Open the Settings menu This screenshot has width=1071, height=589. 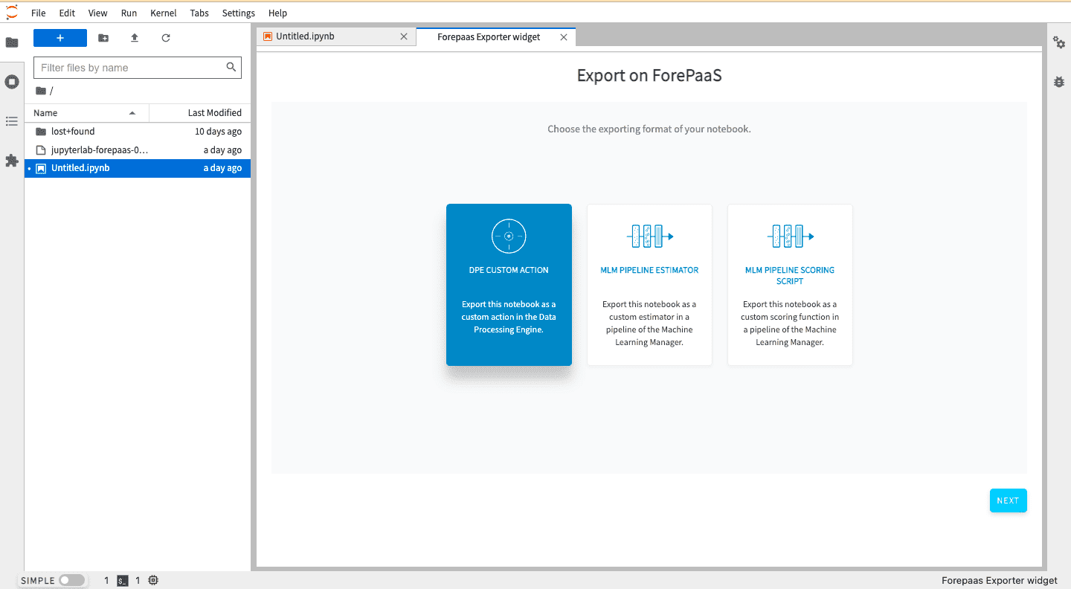239,13
